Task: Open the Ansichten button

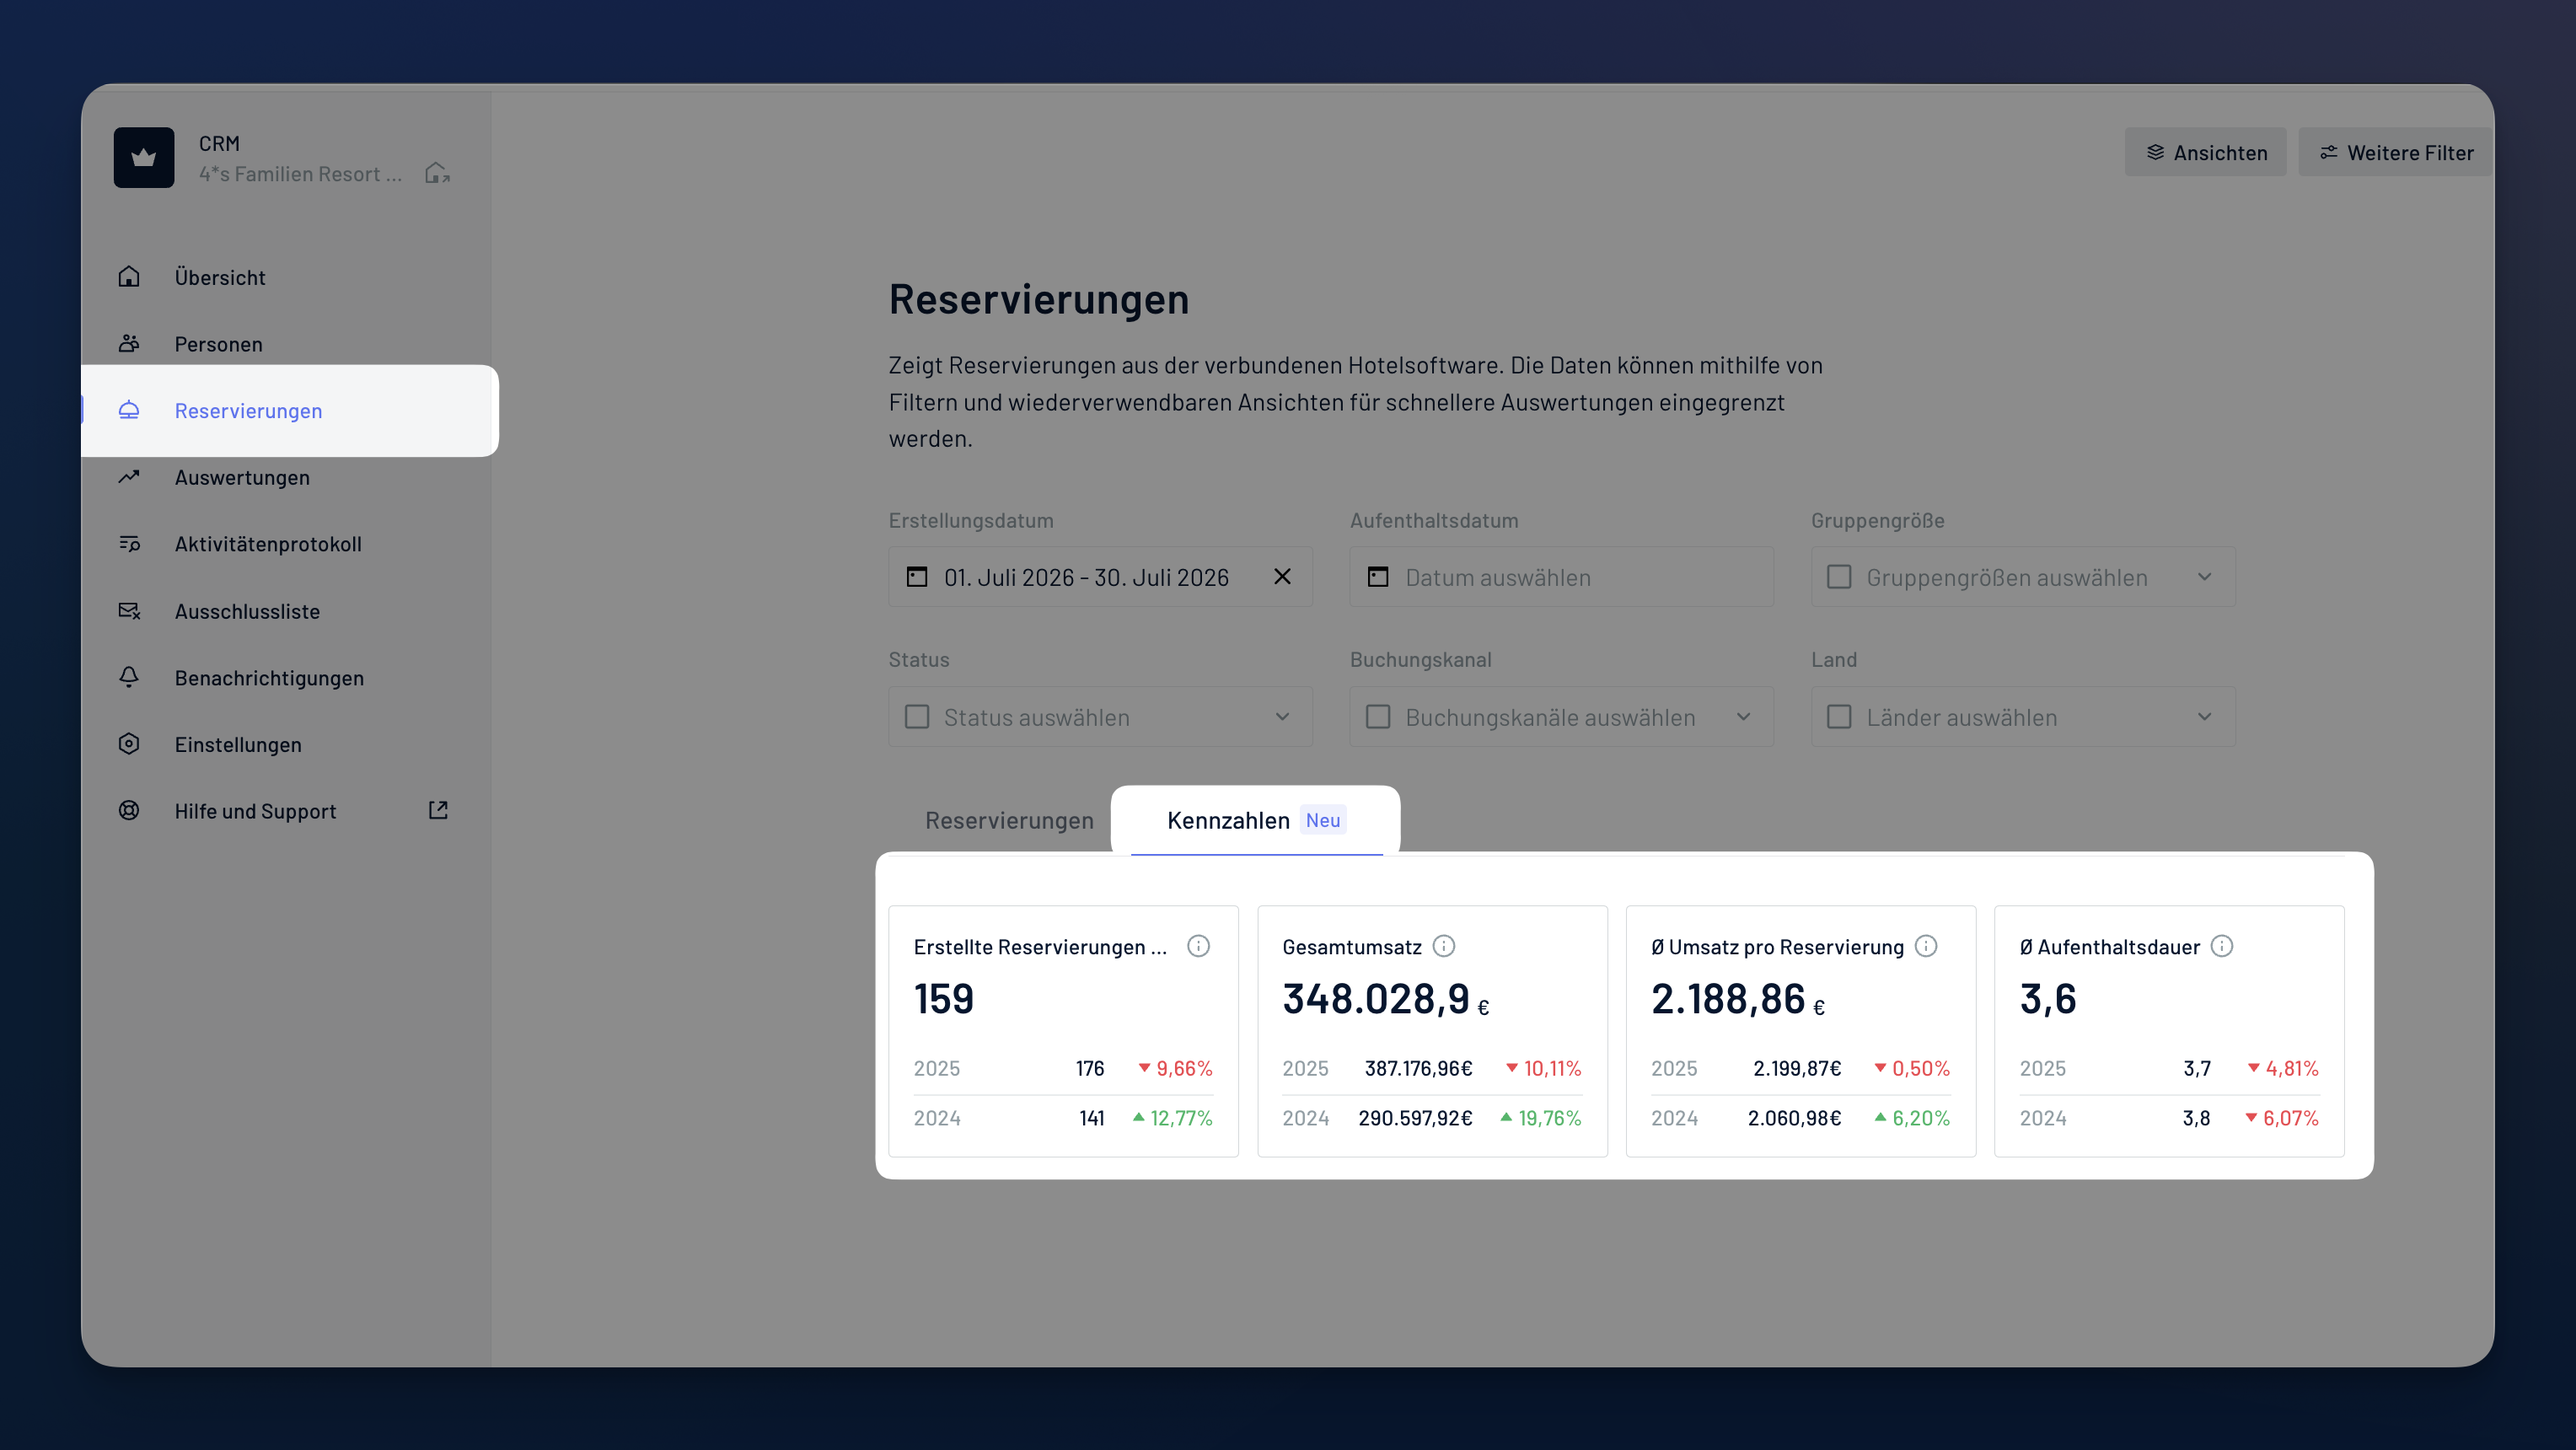Action: tap(2206, 152)
